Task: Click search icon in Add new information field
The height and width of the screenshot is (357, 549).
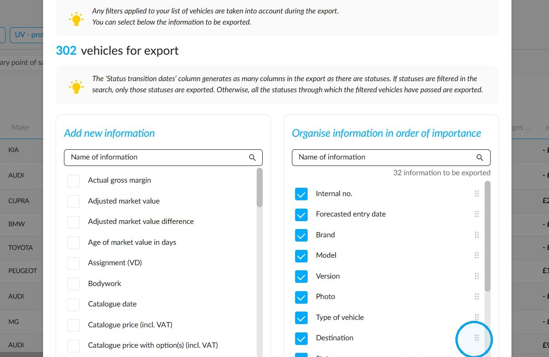Action: coord(252,158)
